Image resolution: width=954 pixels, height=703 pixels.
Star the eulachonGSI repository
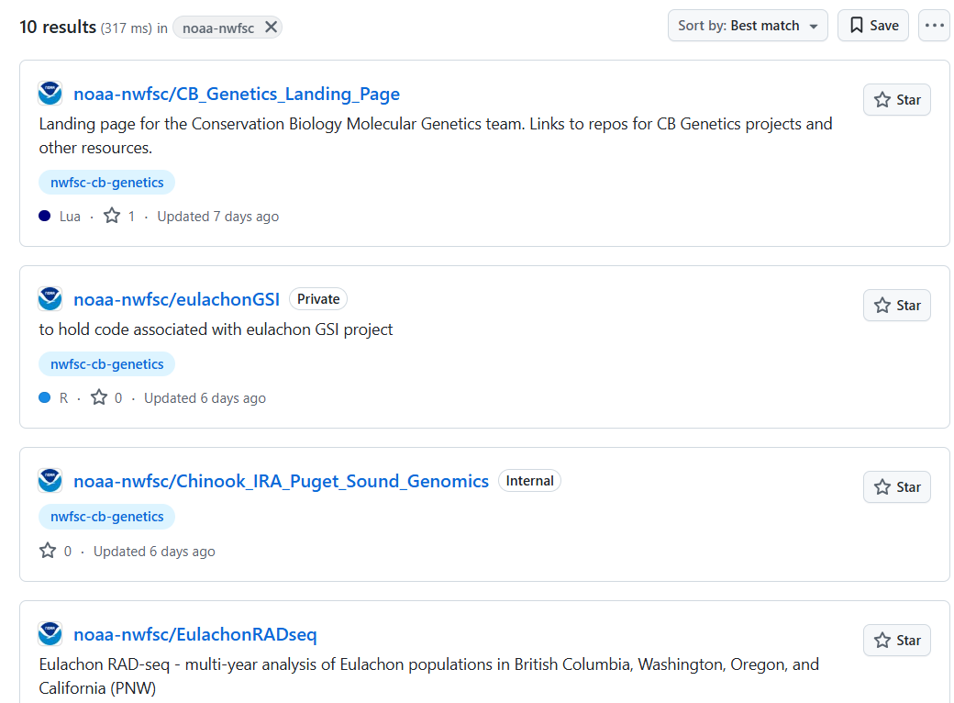897,306
